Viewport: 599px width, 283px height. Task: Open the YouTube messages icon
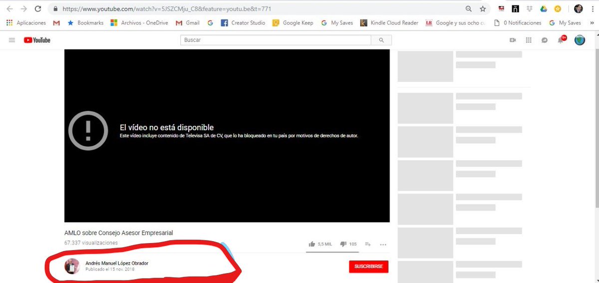[x=545, y=40]
